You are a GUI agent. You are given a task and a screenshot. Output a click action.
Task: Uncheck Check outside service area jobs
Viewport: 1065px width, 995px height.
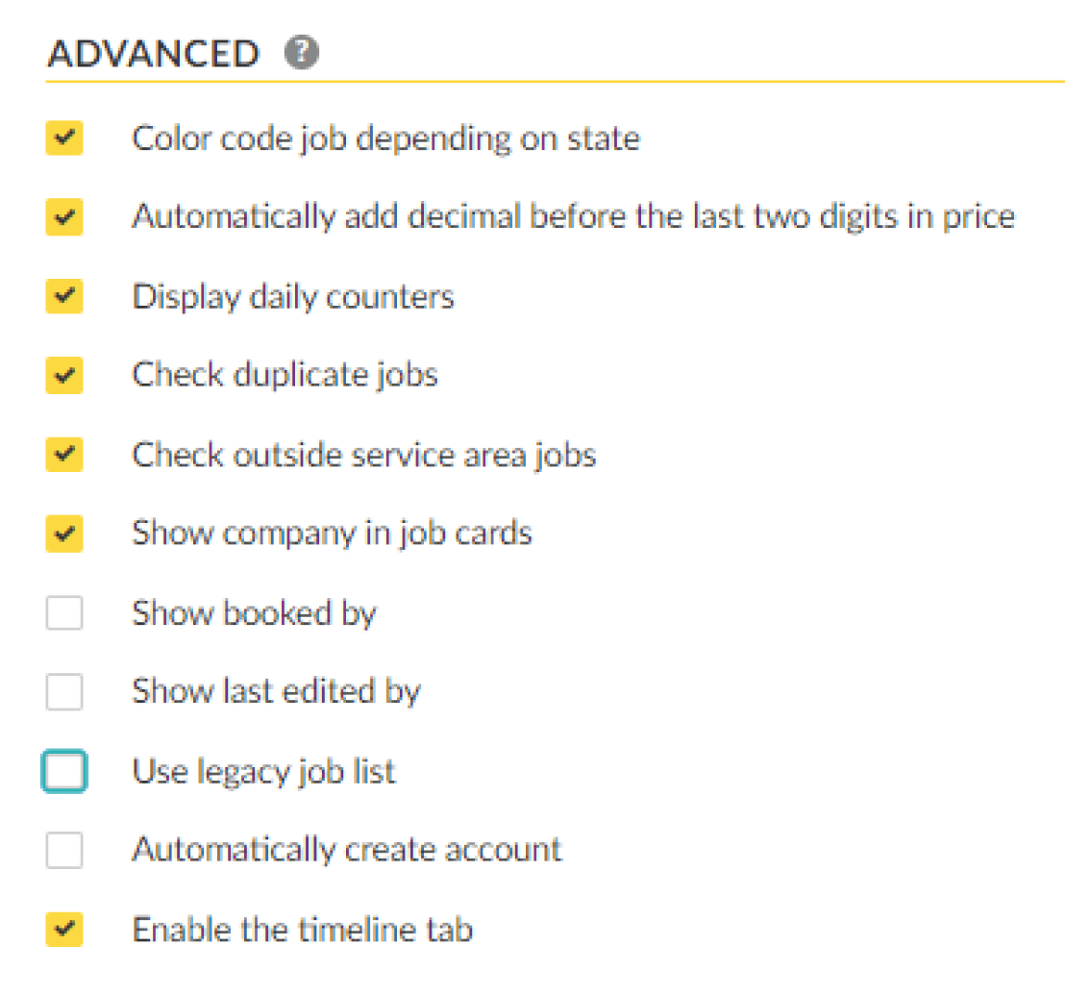click(64, 455)
